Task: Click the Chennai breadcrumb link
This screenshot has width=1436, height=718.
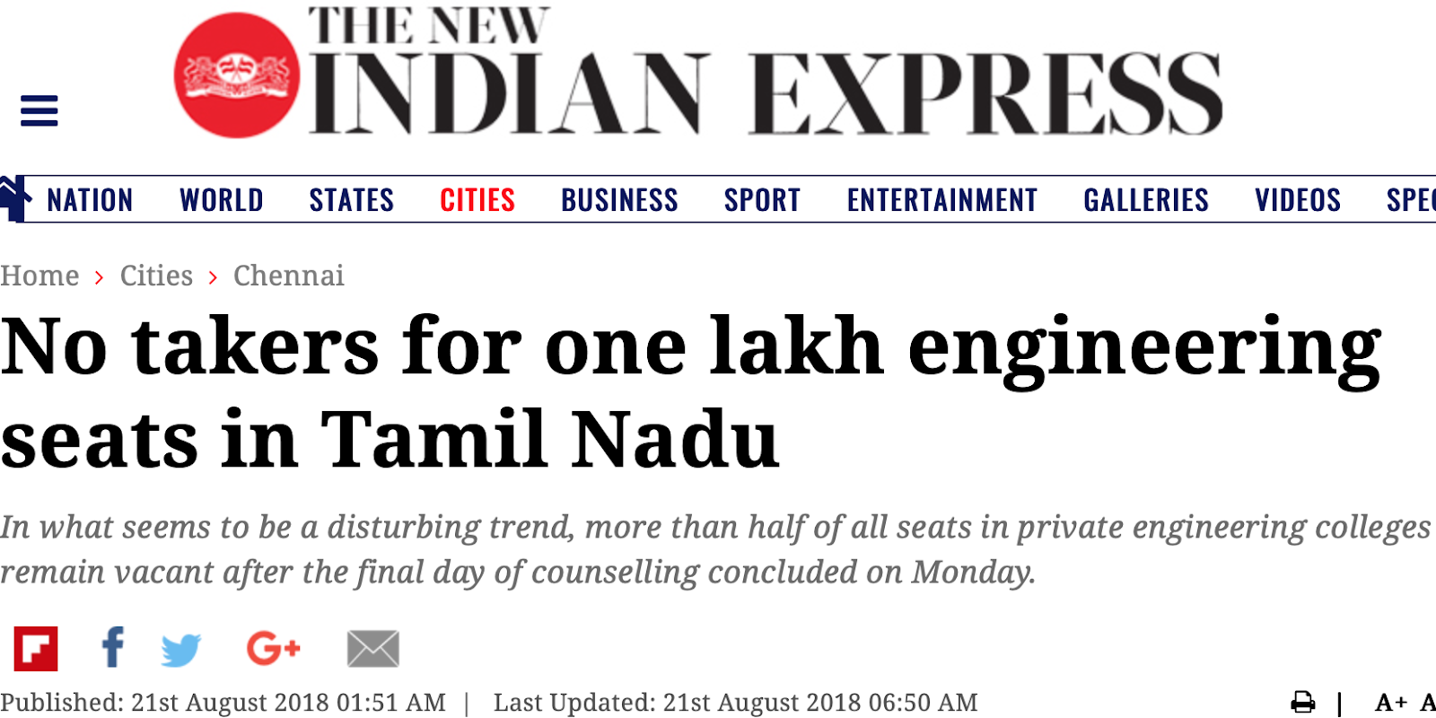Action: click(288, 276)
